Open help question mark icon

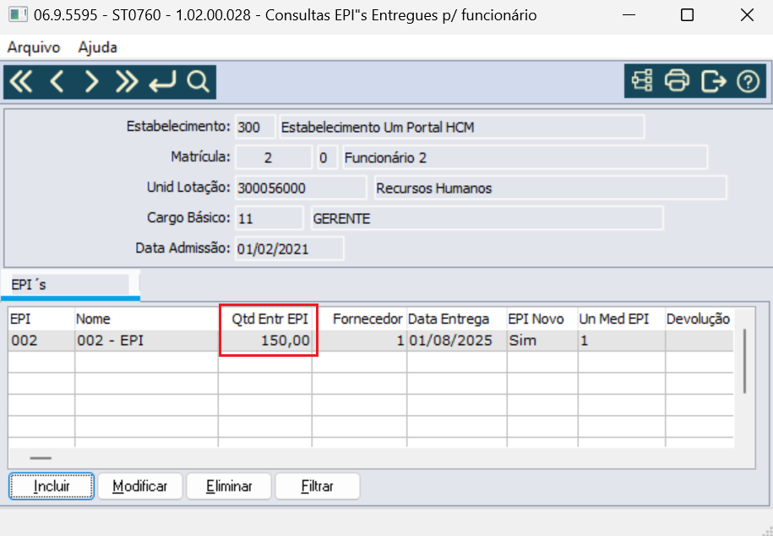point(749,80)
